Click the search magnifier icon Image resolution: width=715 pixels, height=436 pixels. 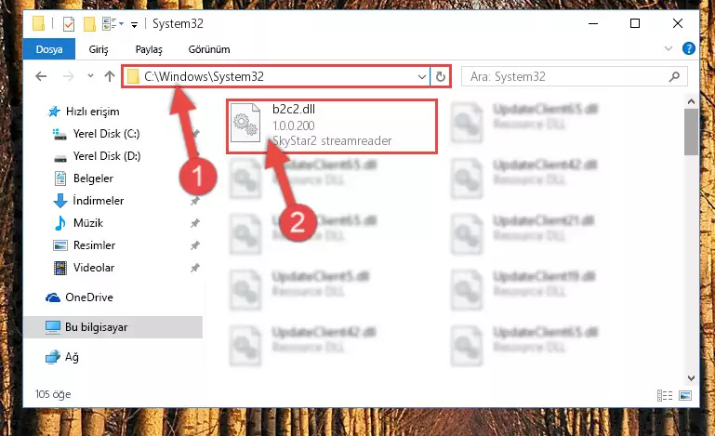674,76
